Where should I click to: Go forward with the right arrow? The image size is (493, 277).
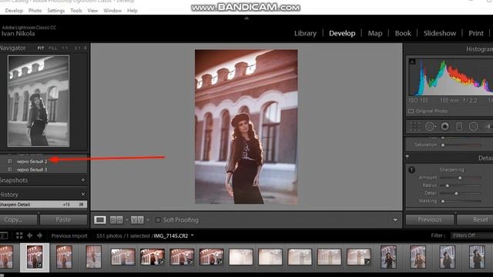coord(40,235)
